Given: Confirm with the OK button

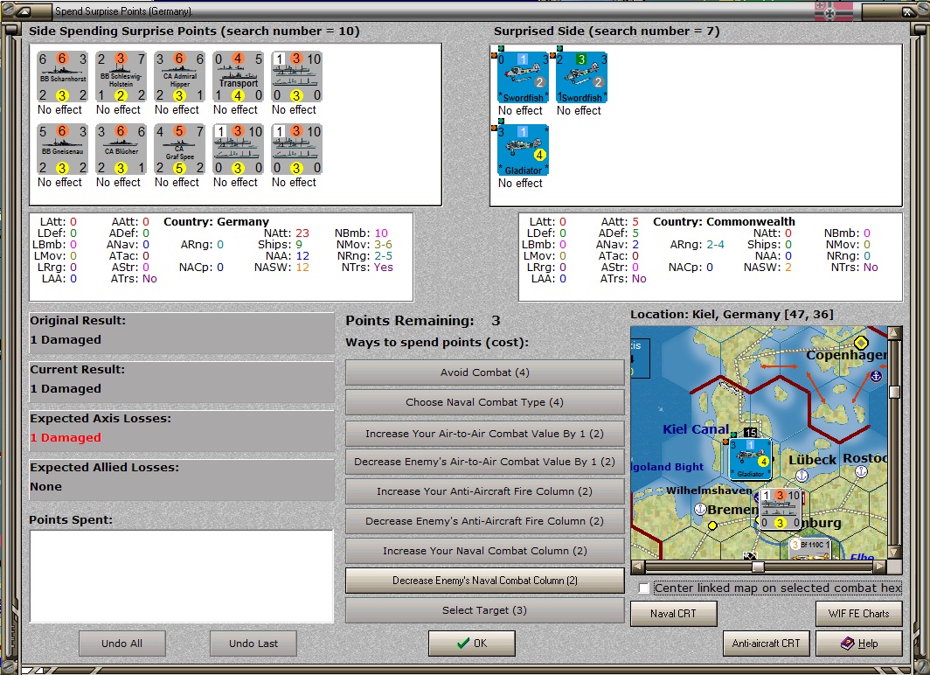Looking at the screenshot, I should [471, 644].
